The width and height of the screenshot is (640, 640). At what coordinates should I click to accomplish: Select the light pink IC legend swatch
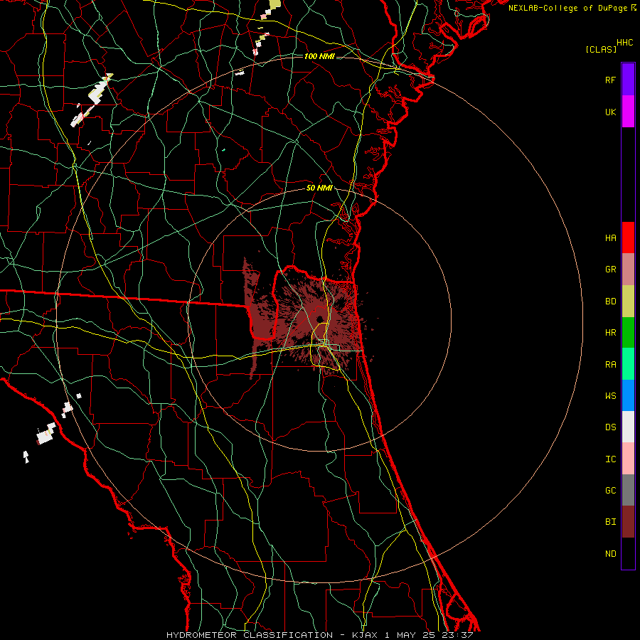pos(628,459)
